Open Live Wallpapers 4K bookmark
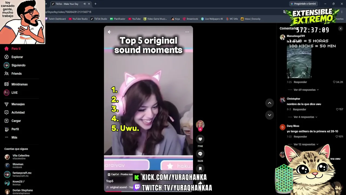 [212, 19]
